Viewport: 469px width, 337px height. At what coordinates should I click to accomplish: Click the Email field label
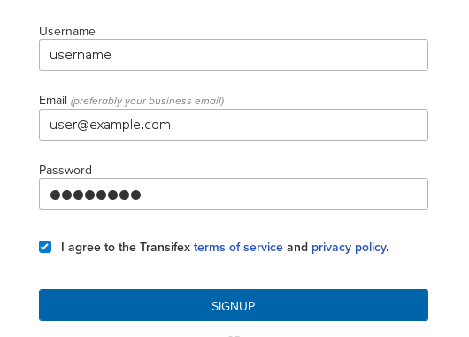point(53,101)
